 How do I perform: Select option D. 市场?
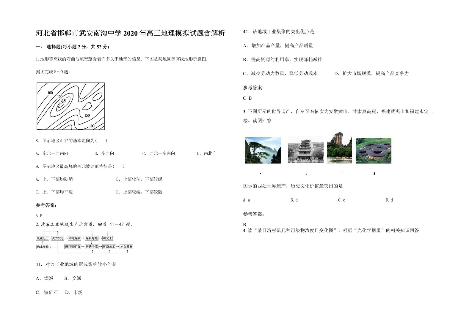pyautogui.click(x=74, y=293)
